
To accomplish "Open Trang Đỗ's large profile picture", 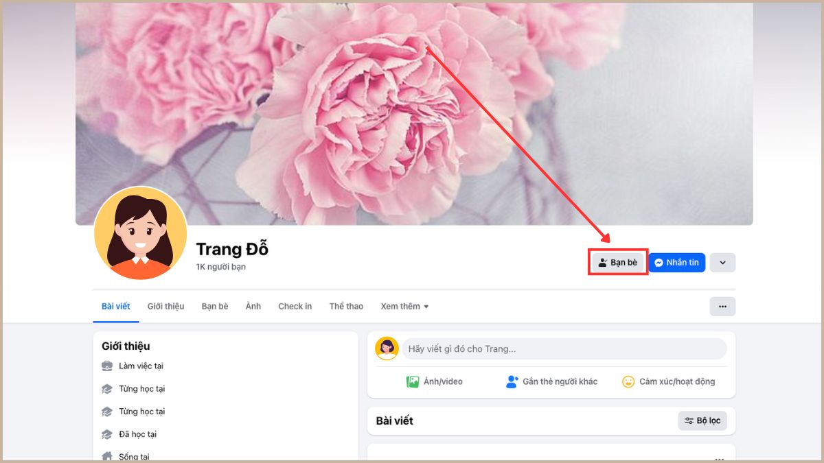I will (x=140, y=233).
